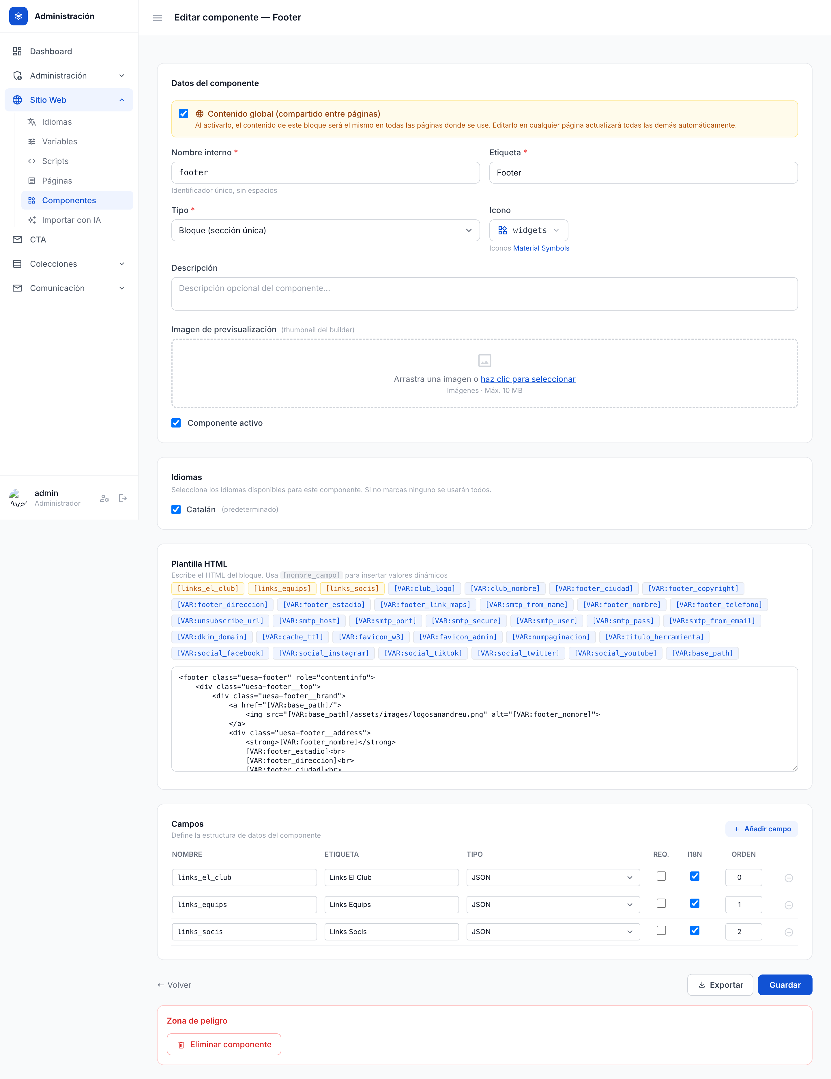Click the user settings icon beside admin
Viewport: 831px width, 1079px height.
tap(104, 499)
